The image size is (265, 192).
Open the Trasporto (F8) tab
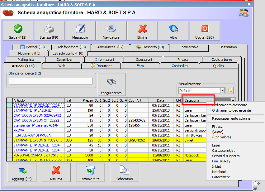point(149,47)
